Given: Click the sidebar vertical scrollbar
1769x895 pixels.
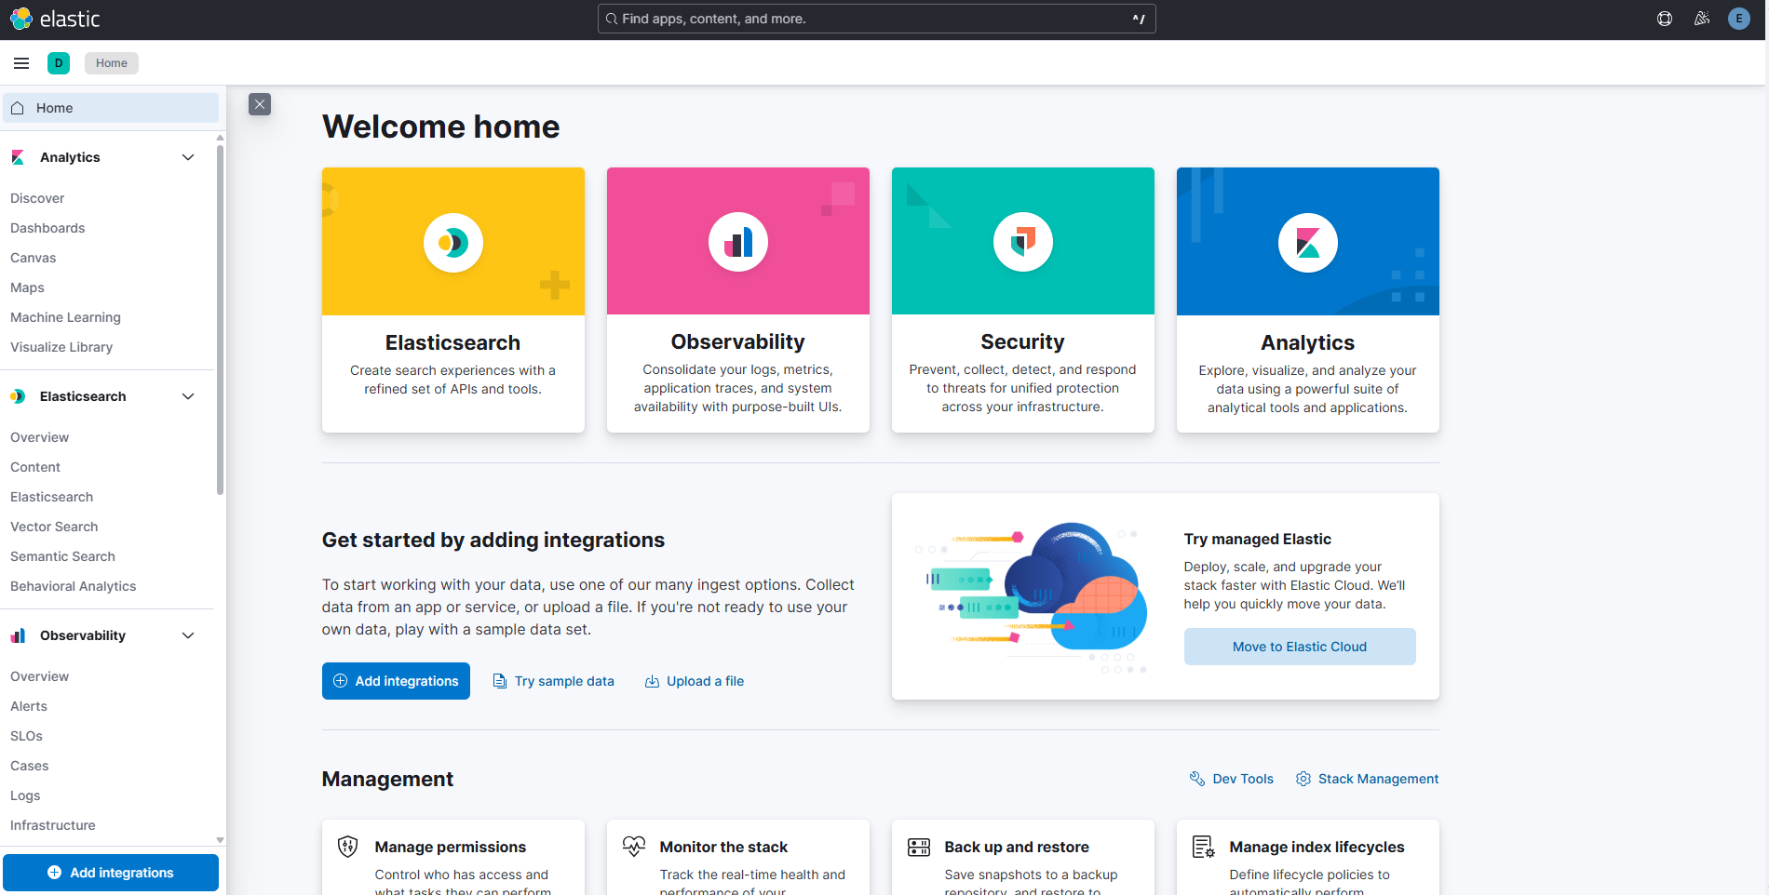Looking at the screenshot, I should coord(220,316).
